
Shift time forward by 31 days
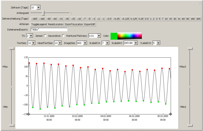click(179, 19)
